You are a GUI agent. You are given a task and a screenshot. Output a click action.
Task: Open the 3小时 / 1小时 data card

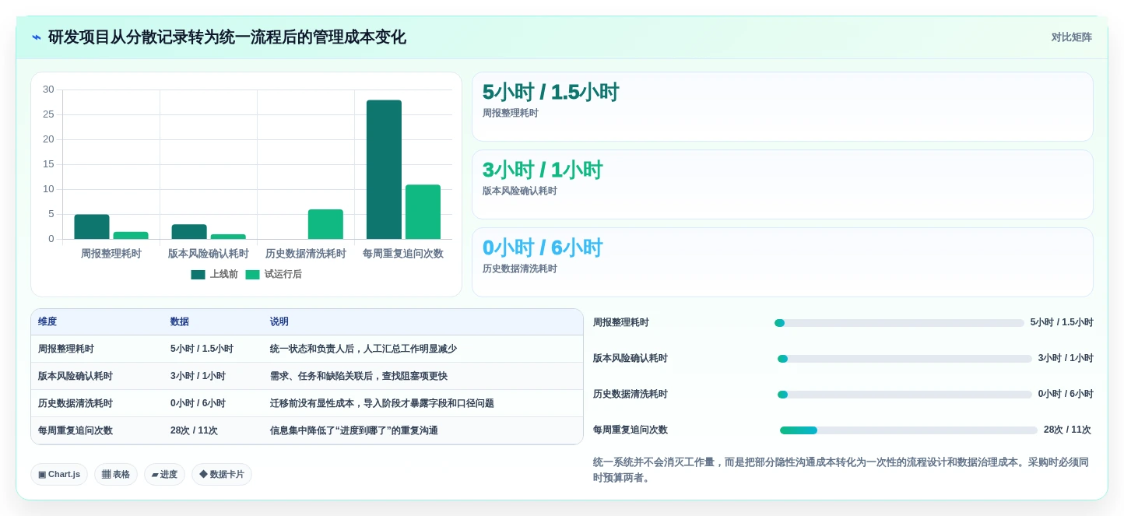pos(782,184)
